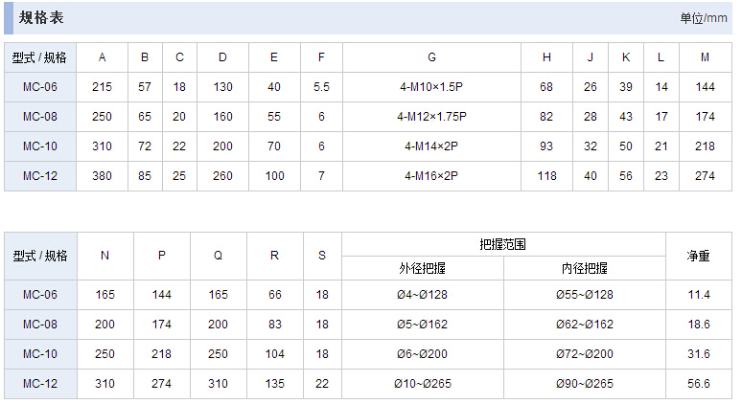Click the 外径把握 subheader

pos(423,268)
